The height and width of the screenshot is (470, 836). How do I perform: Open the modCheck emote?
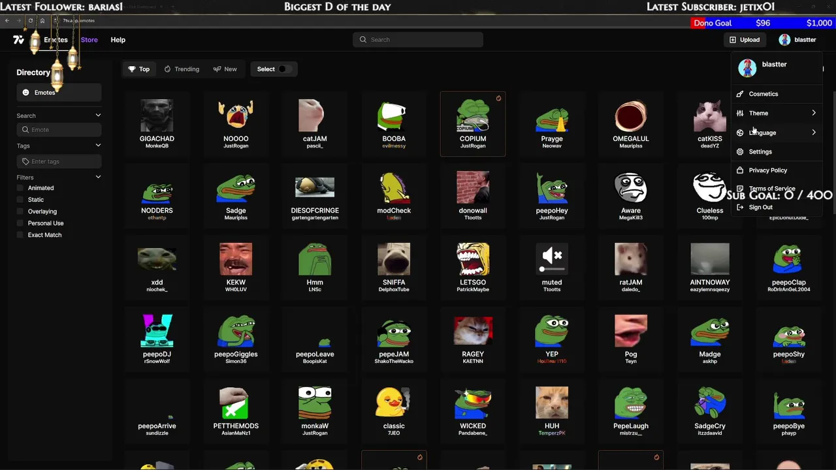394,196
